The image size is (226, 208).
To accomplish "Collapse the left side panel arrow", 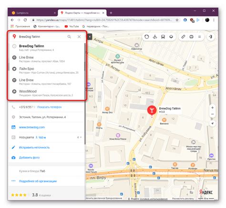I will tap(90, 37).
